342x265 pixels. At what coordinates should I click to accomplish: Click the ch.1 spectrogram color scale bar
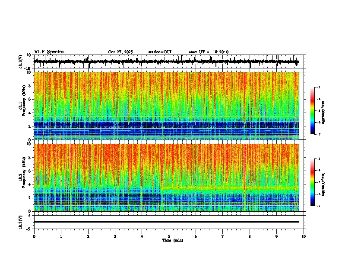click(313, 111)
